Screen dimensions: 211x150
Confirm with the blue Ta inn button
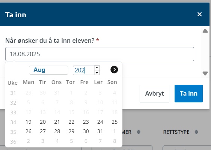pos(188,93)
